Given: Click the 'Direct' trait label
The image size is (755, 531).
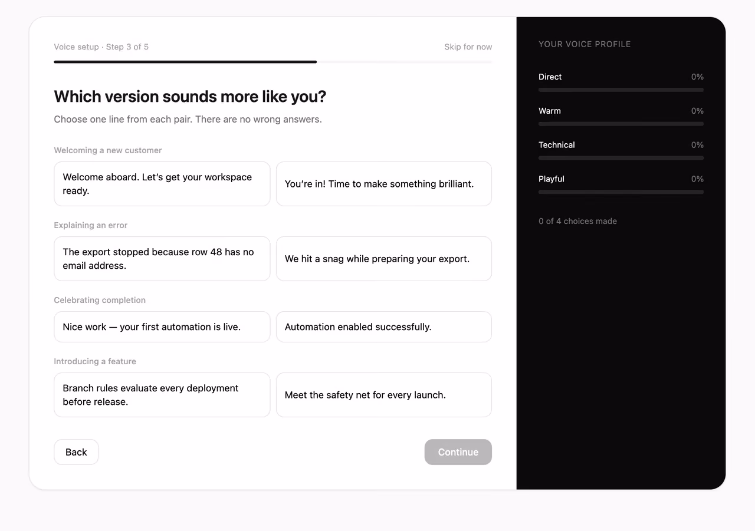Looking at the screenshot, I should coord(550,77).
